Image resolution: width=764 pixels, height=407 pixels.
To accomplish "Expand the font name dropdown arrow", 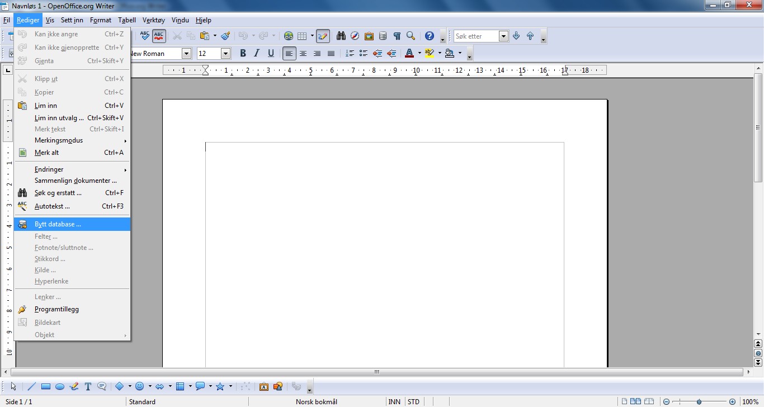I will click(187, 54).
